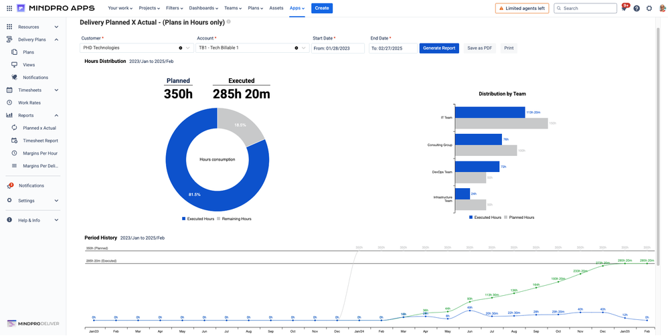Image resolution: width=668 pixels, height=336 pixels.
Task: Click the Search box in header
Action: pos(586,8)
